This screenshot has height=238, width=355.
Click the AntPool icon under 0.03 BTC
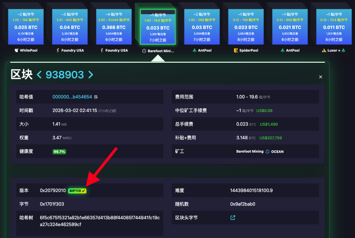point(195,50)
